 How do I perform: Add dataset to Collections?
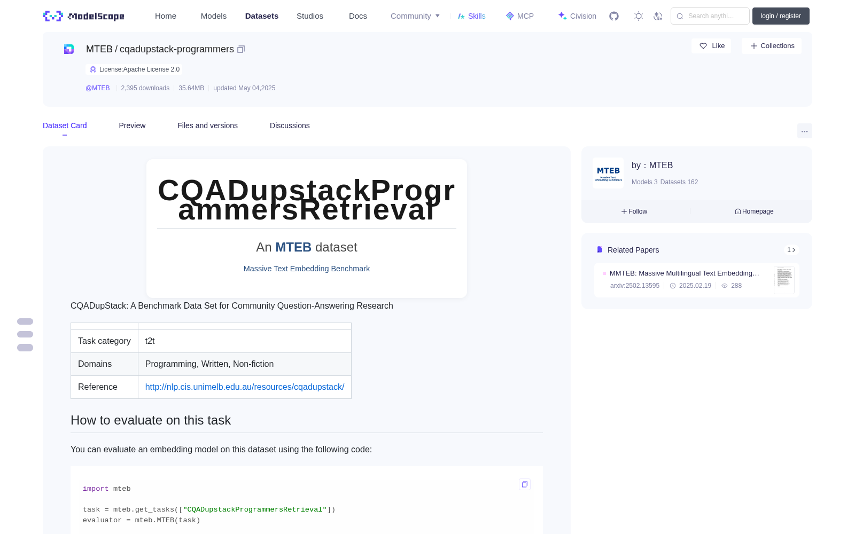pyautogui.click(x=772, y=46)
